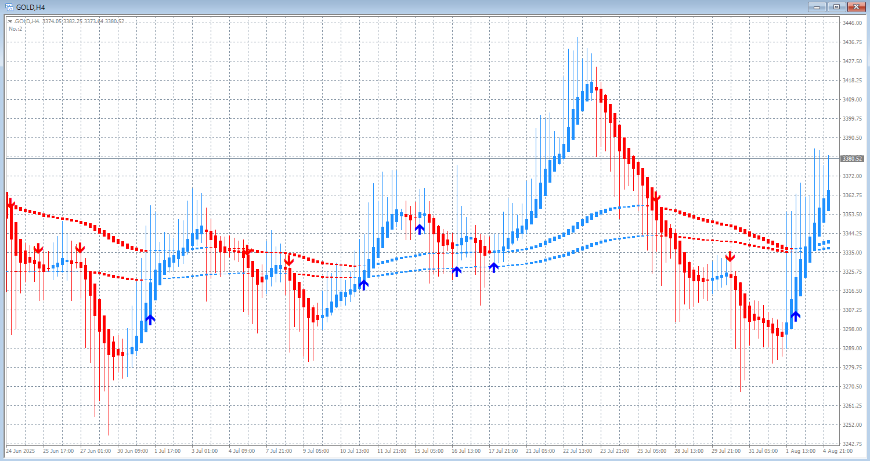Click the "21 Jul 05:00" time label
Viewport: 870px width, 461px height.
540,451
